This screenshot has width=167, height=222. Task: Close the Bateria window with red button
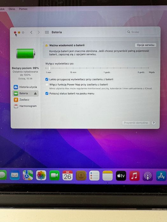pos(15,33)
